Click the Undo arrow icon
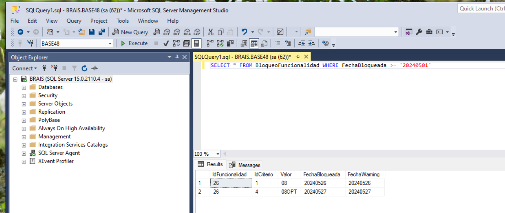505x213 pixels. click(244, 32)
